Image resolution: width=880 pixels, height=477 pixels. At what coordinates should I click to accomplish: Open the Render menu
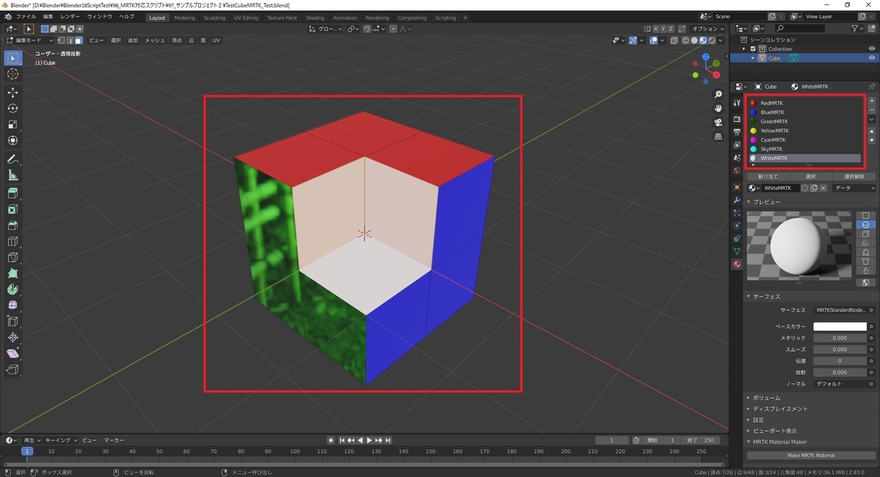pyautogui.click(x=70, y=16)
